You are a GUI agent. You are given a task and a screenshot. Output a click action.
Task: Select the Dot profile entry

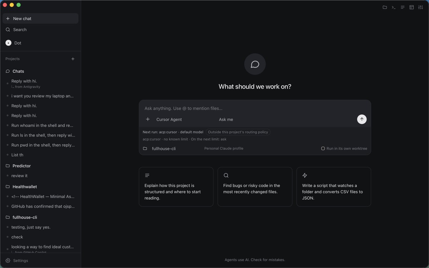tap(40, 43)
